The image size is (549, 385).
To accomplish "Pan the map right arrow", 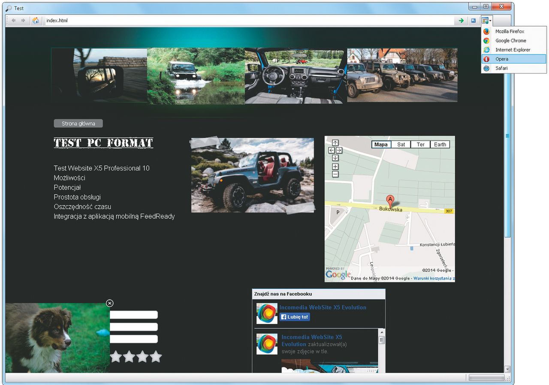I will 339,150.
